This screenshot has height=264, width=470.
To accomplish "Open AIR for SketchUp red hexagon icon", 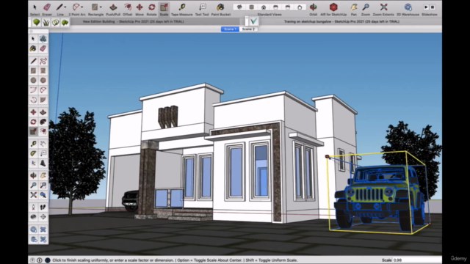I will [333, 7].
